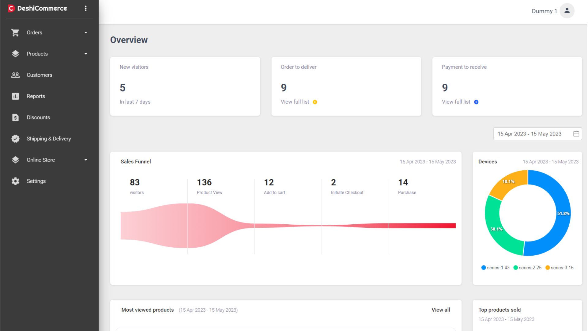Screen dimensions: 588x331
Task: Click the Discounts dollar document icon
Action: [x=15, y=117]
